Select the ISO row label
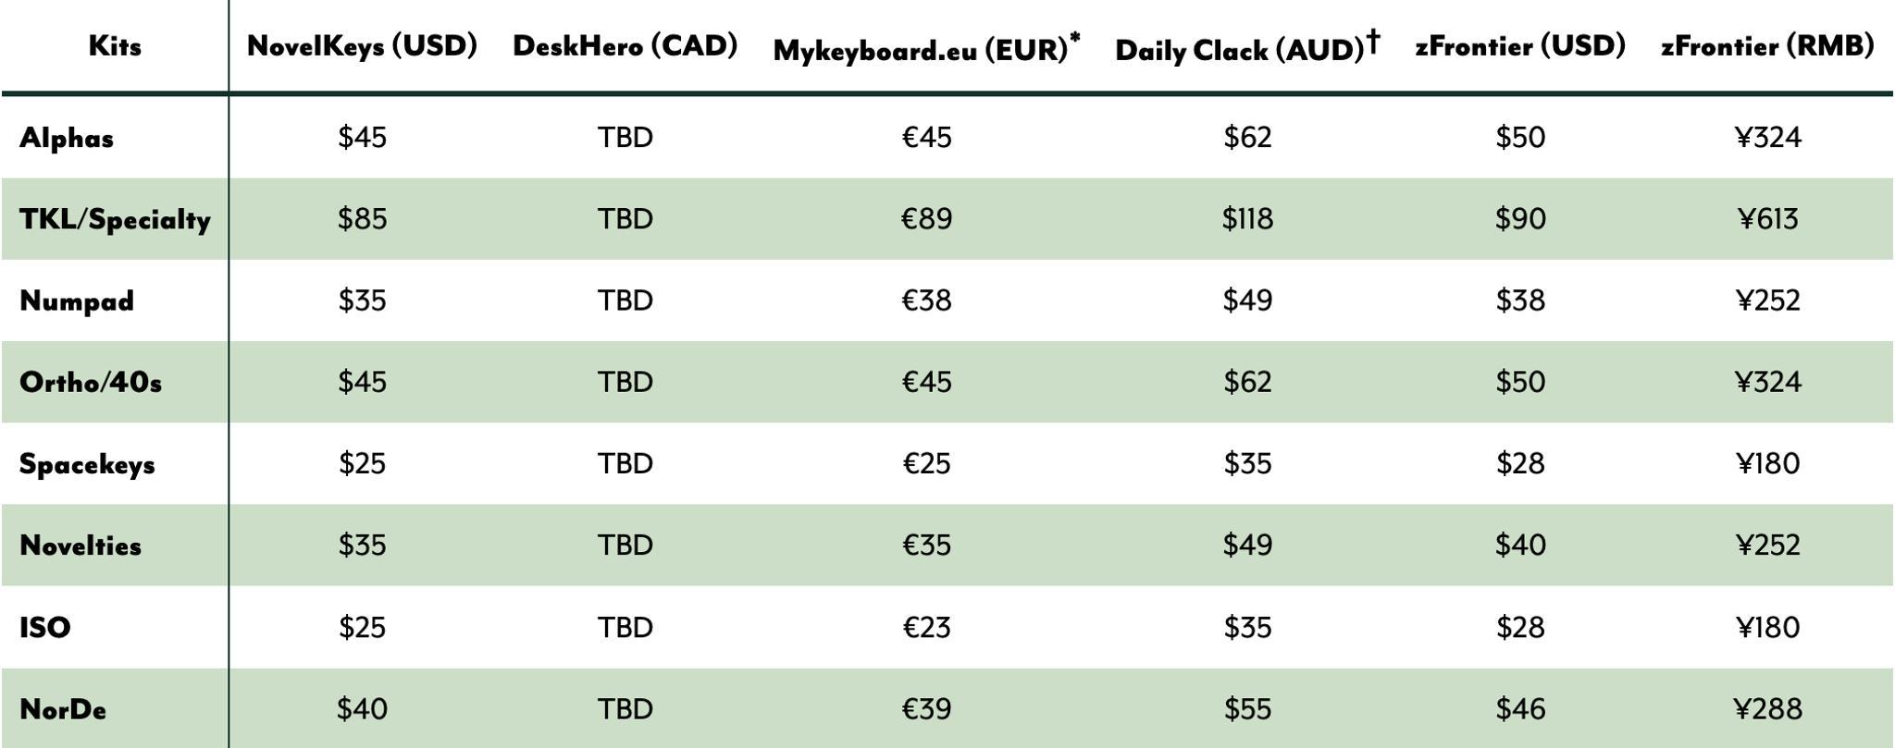Viewport: 1895px width, 748px height. pyautogui.click(x=45, y=627)
